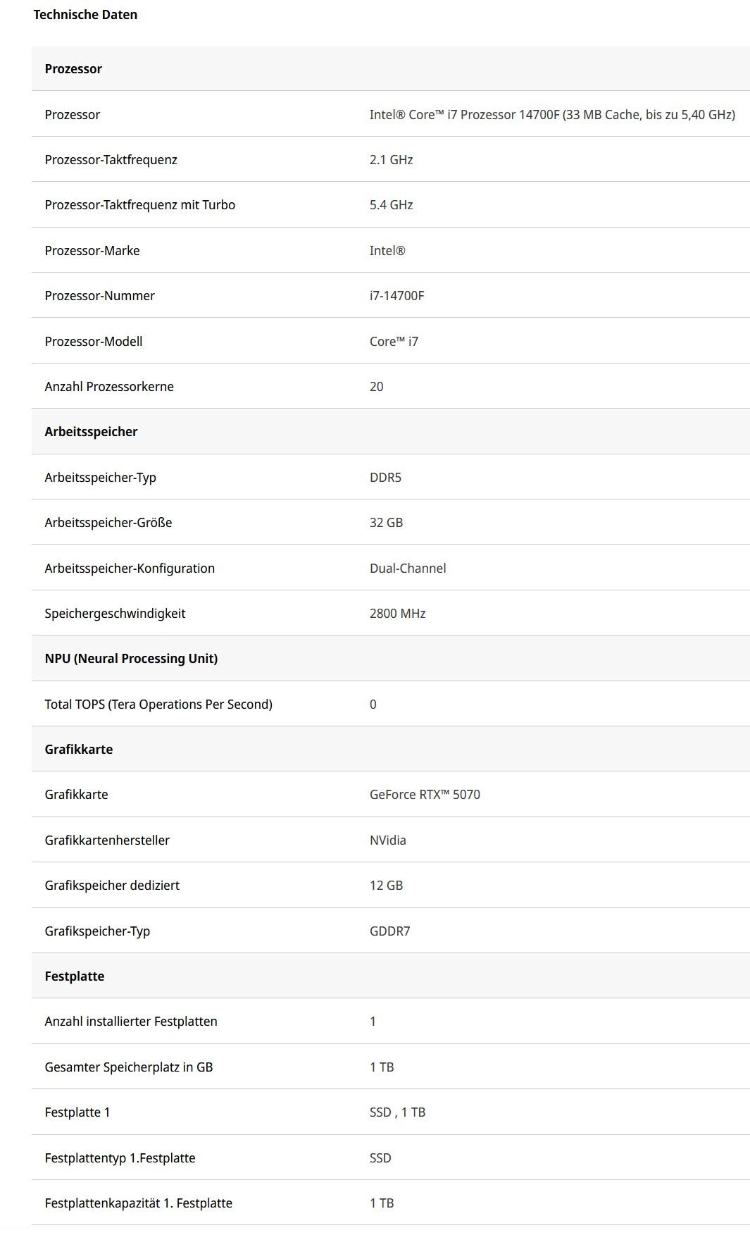This screenshot has width=750, height=1247.
Task: Click the 2800 MHz memory speed value
Action: tap(397, 614)
